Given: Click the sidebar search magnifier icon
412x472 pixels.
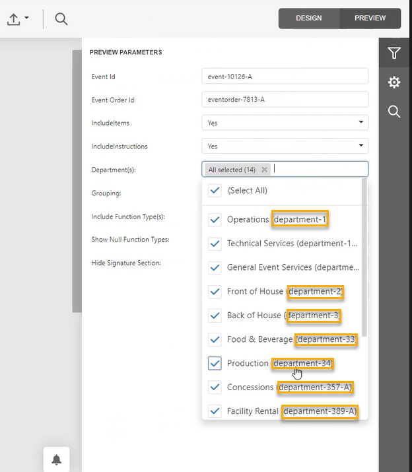Looking at the screenshot, I should [x=394, y=112].
